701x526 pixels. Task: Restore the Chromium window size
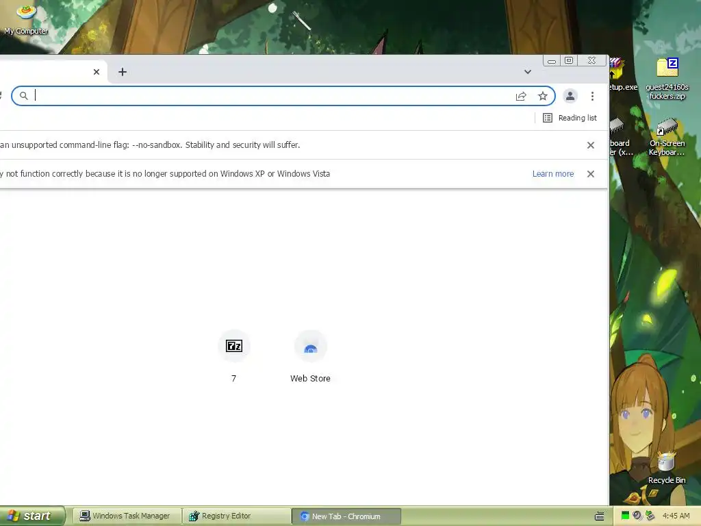pos(569,60)
